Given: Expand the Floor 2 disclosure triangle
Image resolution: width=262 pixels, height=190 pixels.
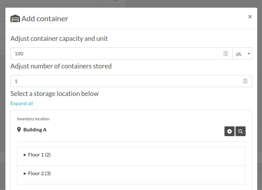Looking at the screenshot, I should (25, 174).
